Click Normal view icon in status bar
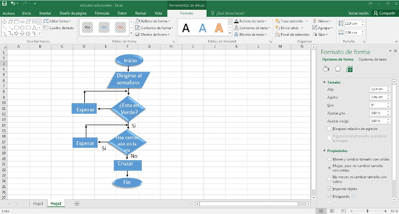 [321, 211]
